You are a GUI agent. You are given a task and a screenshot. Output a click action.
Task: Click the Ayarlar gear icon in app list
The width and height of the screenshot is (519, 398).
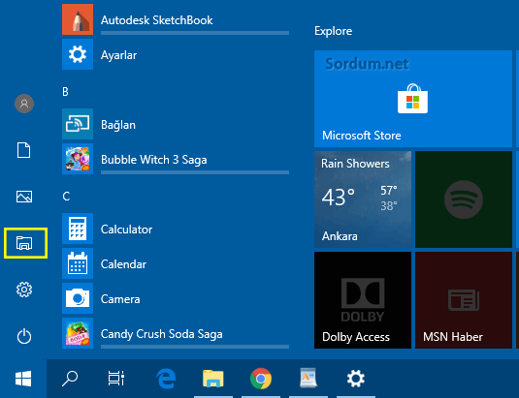tap(78, 54)
